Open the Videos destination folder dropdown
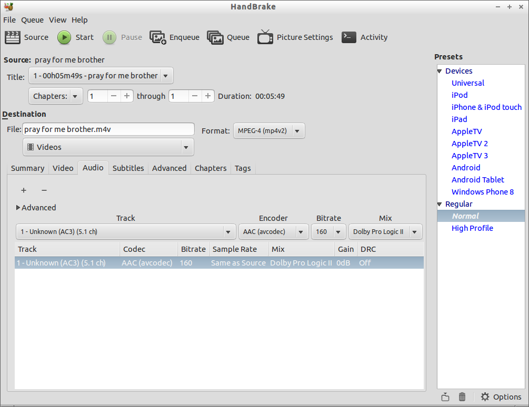 pyautogui.click(x=108, y=147)
